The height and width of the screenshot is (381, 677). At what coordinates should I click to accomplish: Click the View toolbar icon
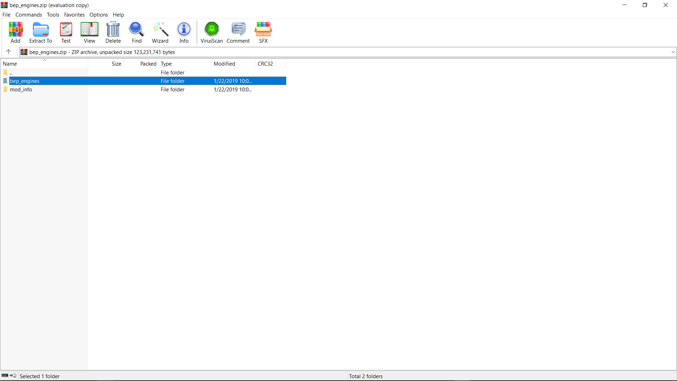click(x=89, y=32)
